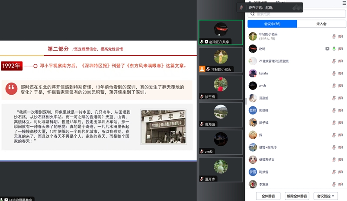Click the 全体静音 button
This screenshot has height=201, width=347.
click(268, 196)
